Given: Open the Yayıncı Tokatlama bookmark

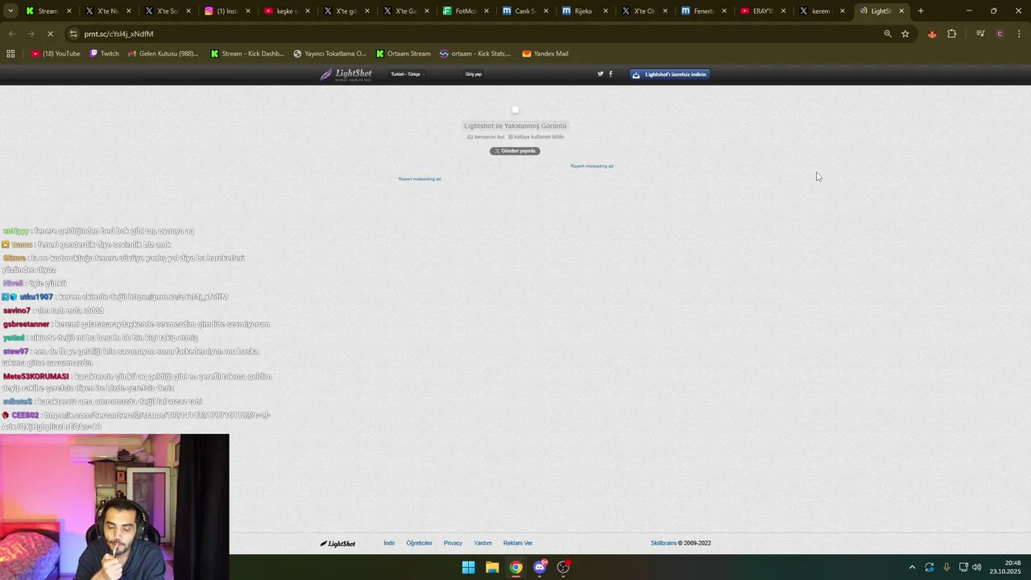Looking at the screenshot, I should [x=329, y=53].
